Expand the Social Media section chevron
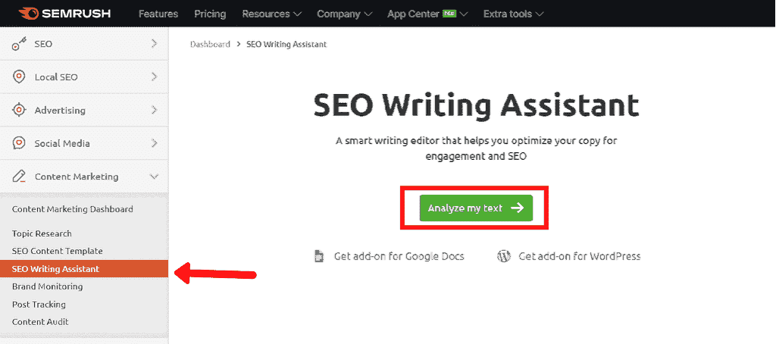The height and width of the screenshot is (344, 776). point(155,143)
